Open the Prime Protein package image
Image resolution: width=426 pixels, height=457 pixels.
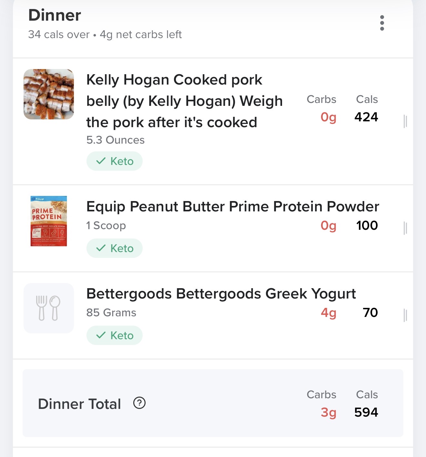[49, 221]
